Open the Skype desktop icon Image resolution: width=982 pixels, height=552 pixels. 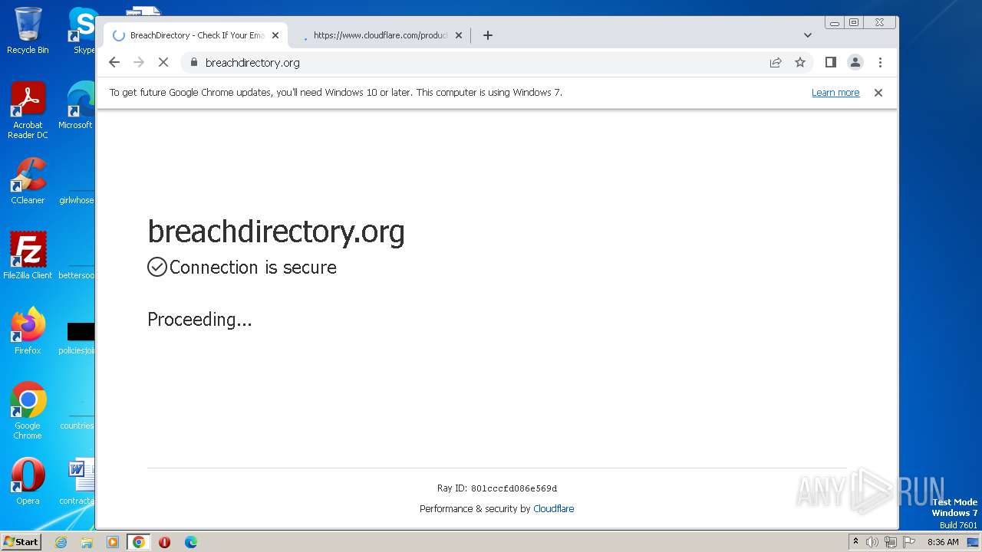pos(83,30)
